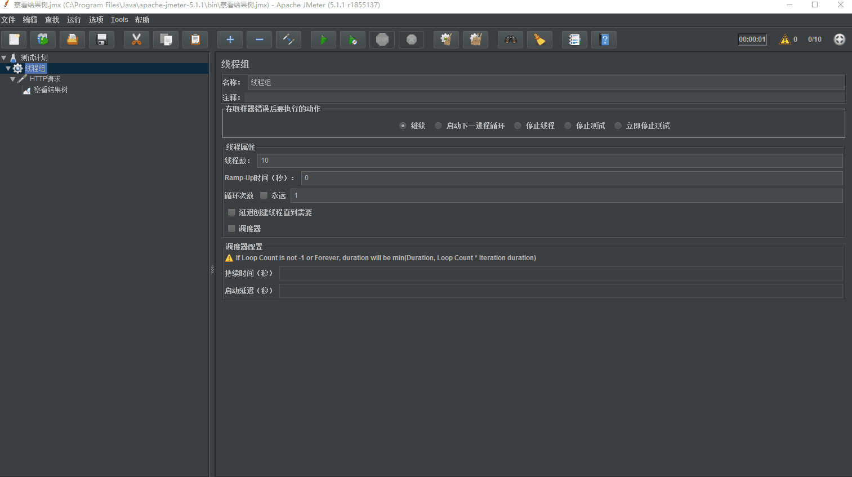Collapse the HTTP请求 node arrow
Screen dimensions: 852x477
12,79
